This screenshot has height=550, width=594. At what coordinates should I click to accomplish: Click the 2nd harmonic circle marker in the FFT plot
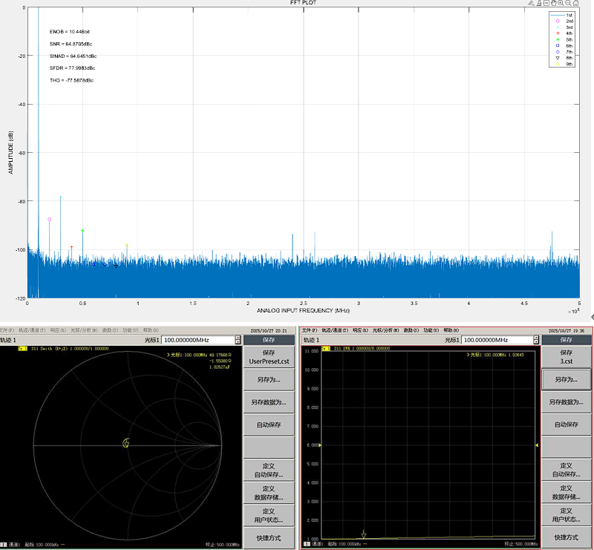click(50, 219)
